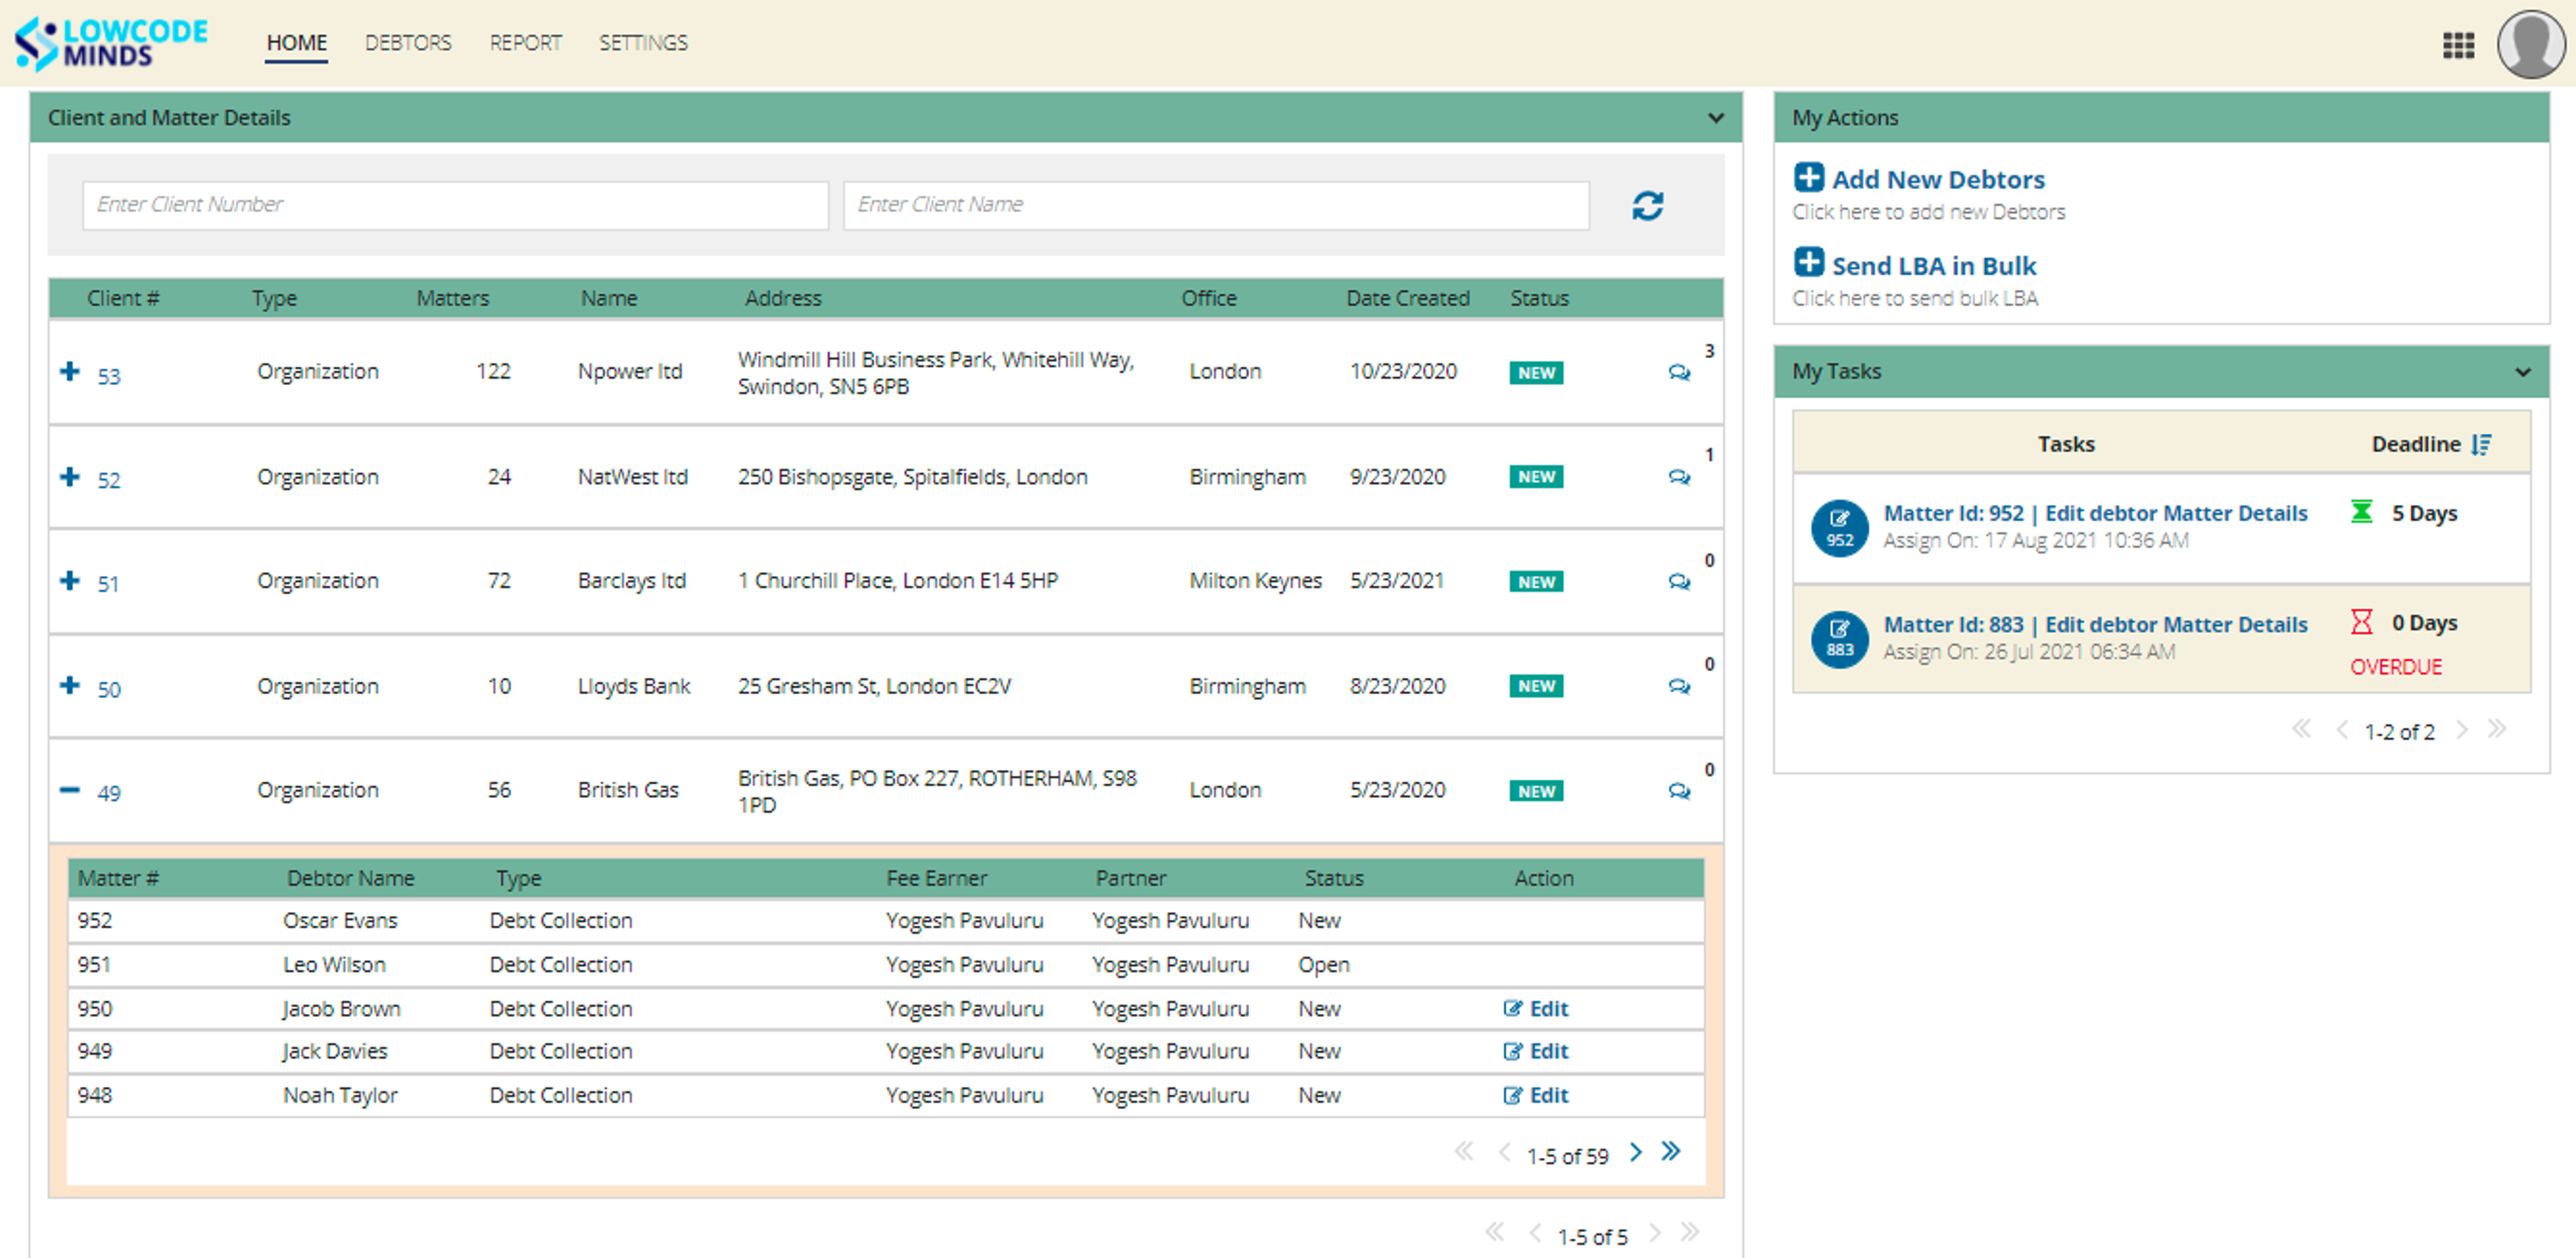The height and width of the screenshot is (1258, 2576).
Task: Collapse Client and Matter Details panel
Action: click(x=1716, y=118)
